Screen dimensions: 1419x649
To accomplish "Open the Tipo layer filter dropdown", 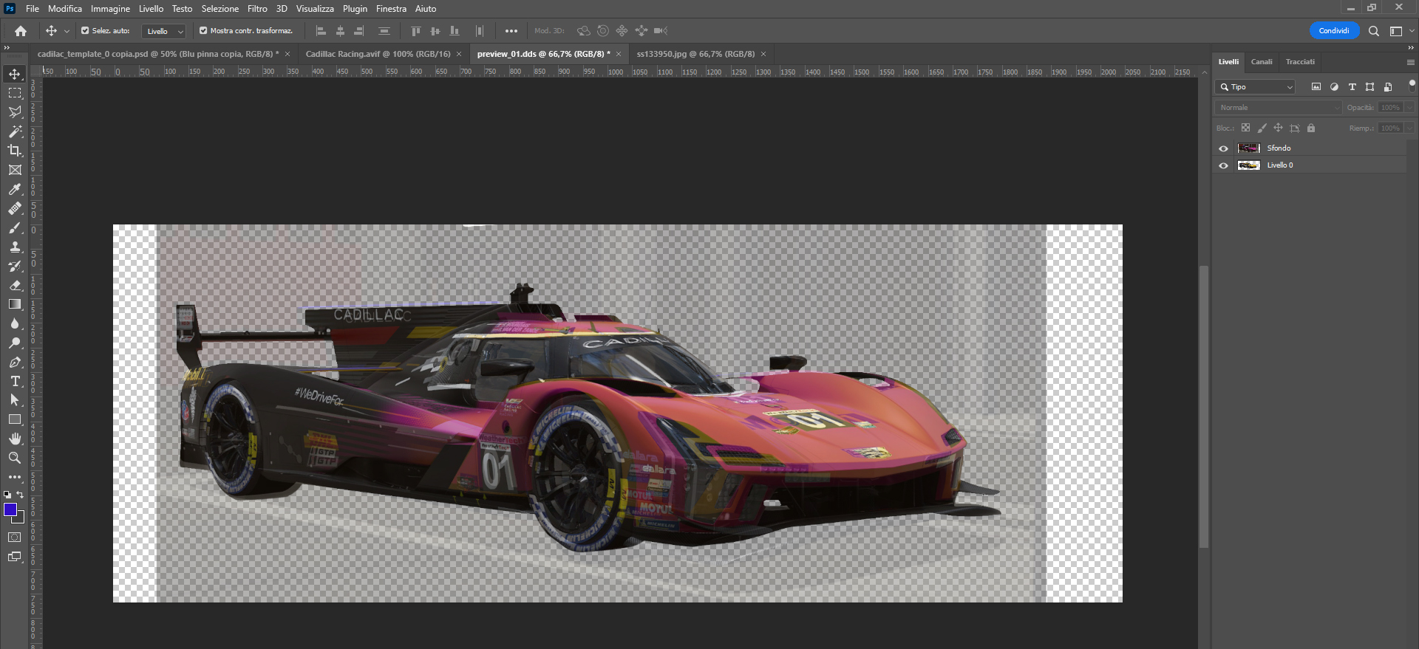I will (1255, 87).
